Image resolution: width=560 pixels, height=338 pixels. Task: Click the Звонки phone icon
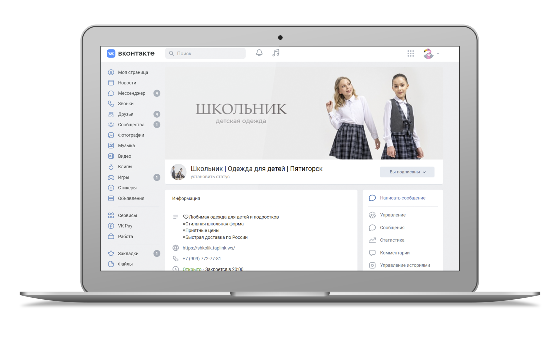111,104
